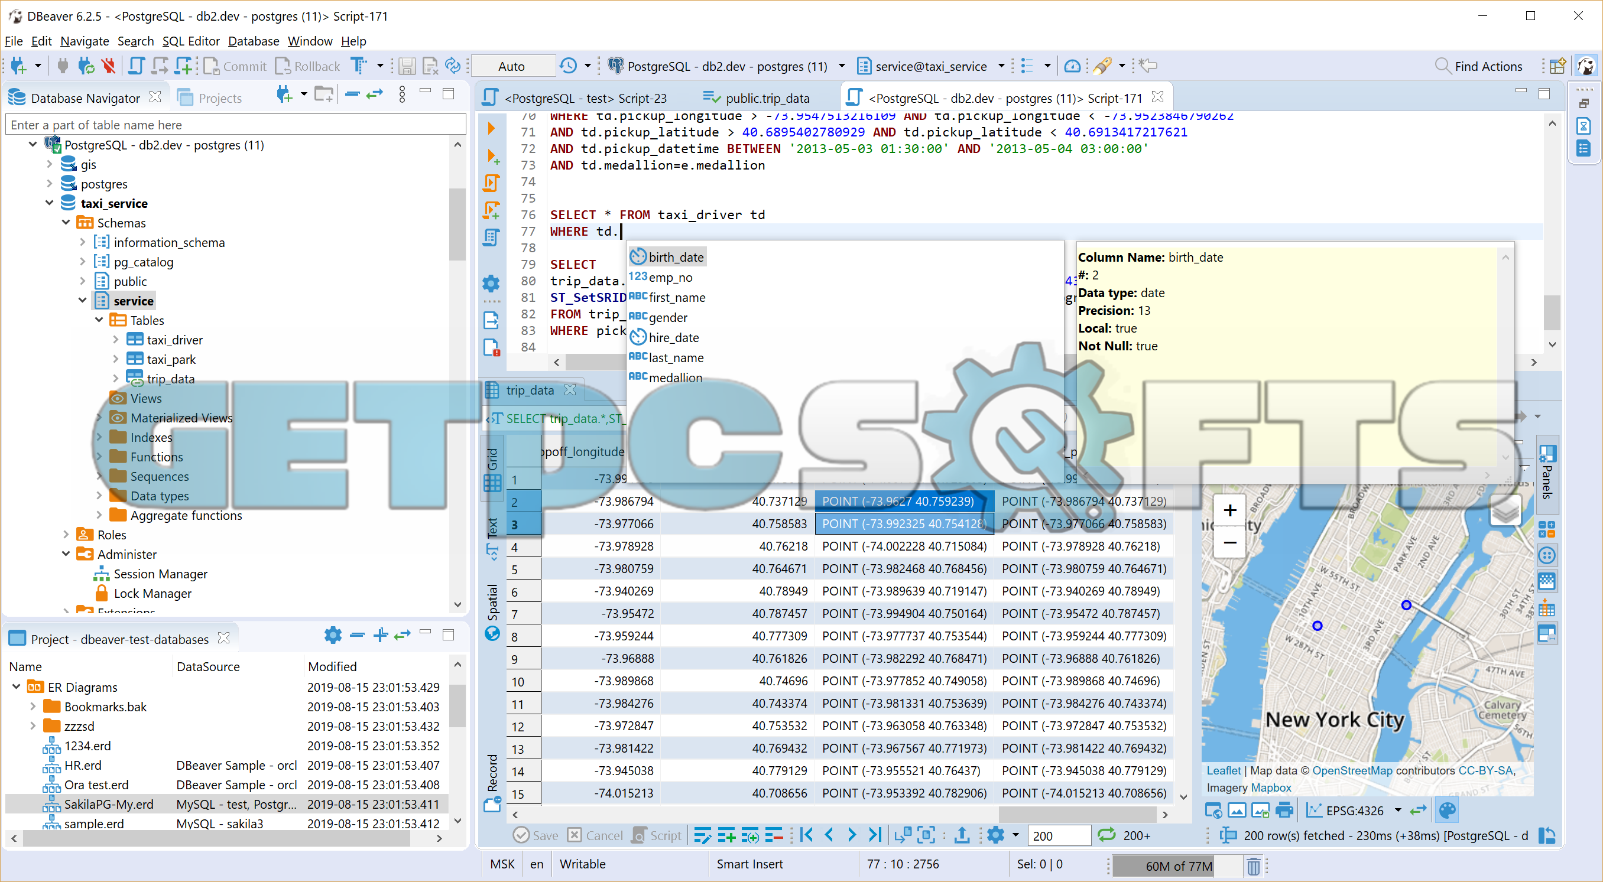Click the export results upload icon
The height and width of the screenshot is (882, 1603).
click(962, 835)
